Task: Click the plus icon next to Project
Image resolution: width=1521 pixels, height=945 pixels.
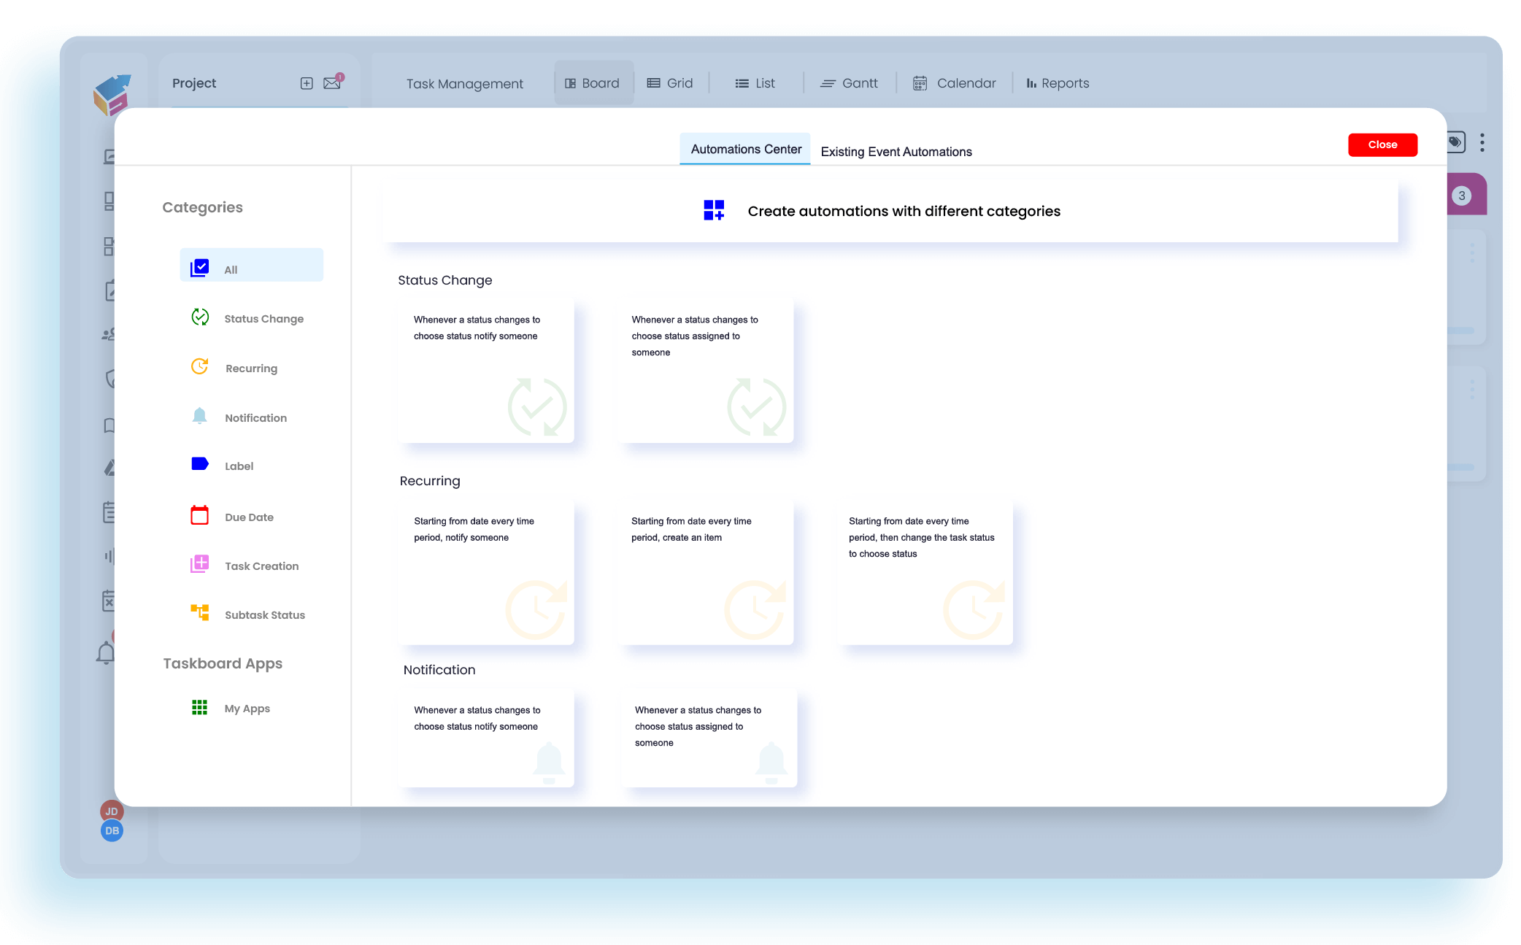Action: [x=306, y=82]
